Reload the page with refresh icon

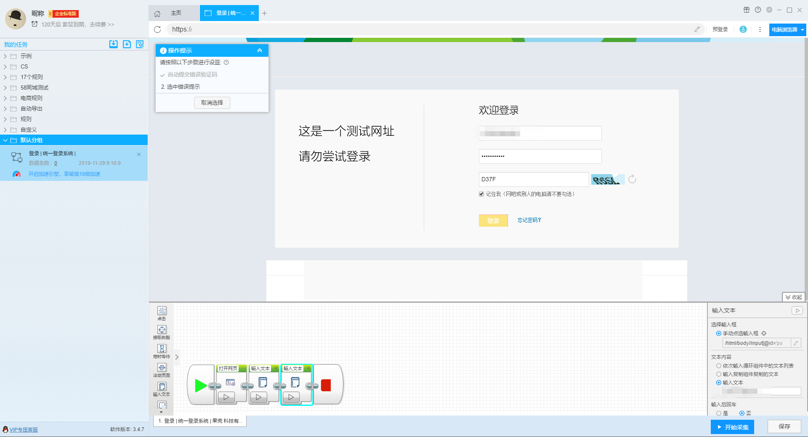[157, 29]
